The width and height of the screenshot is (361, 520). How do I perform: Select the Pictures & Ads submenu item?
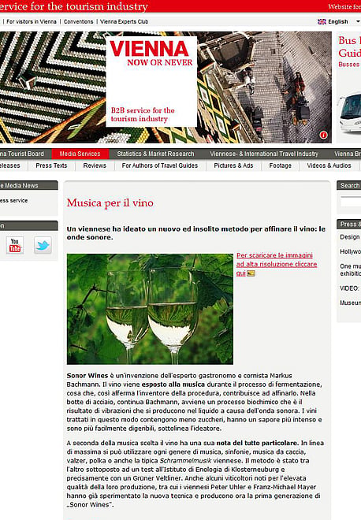[233, 165]
